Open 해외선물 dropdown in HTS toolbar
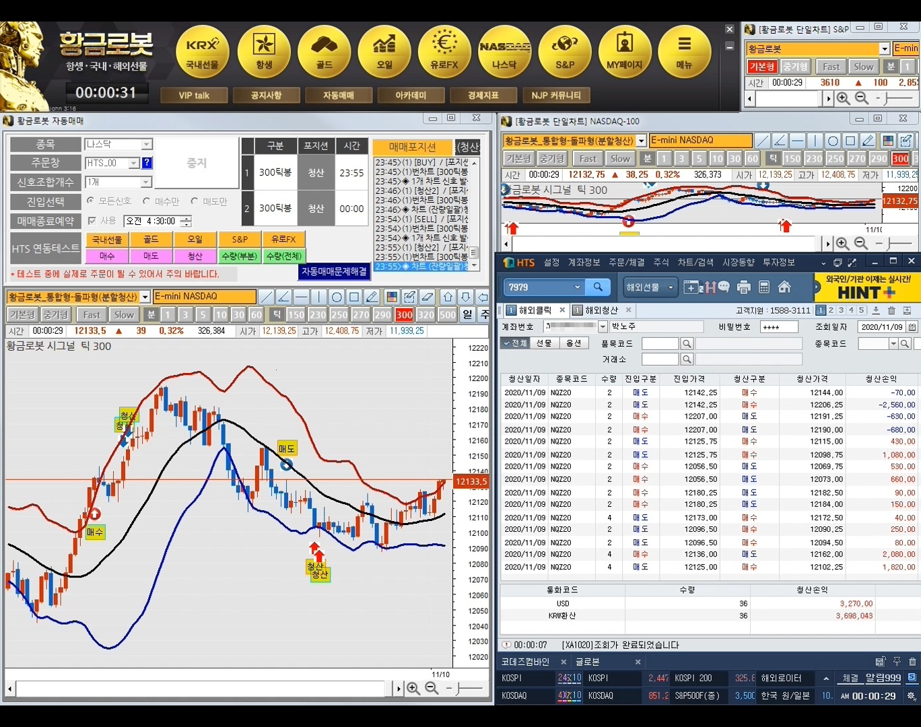This screenshot has height=727, width=921. click(x=650, y=287)
